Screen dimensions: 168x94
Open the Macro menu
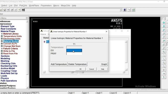pyautogui.click(x=56, y=5)
